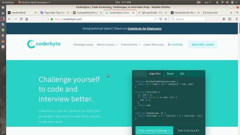Click Free coding challenge button
Image resolution: width=240 pixels, height=135 pixels.
[154, 130]
